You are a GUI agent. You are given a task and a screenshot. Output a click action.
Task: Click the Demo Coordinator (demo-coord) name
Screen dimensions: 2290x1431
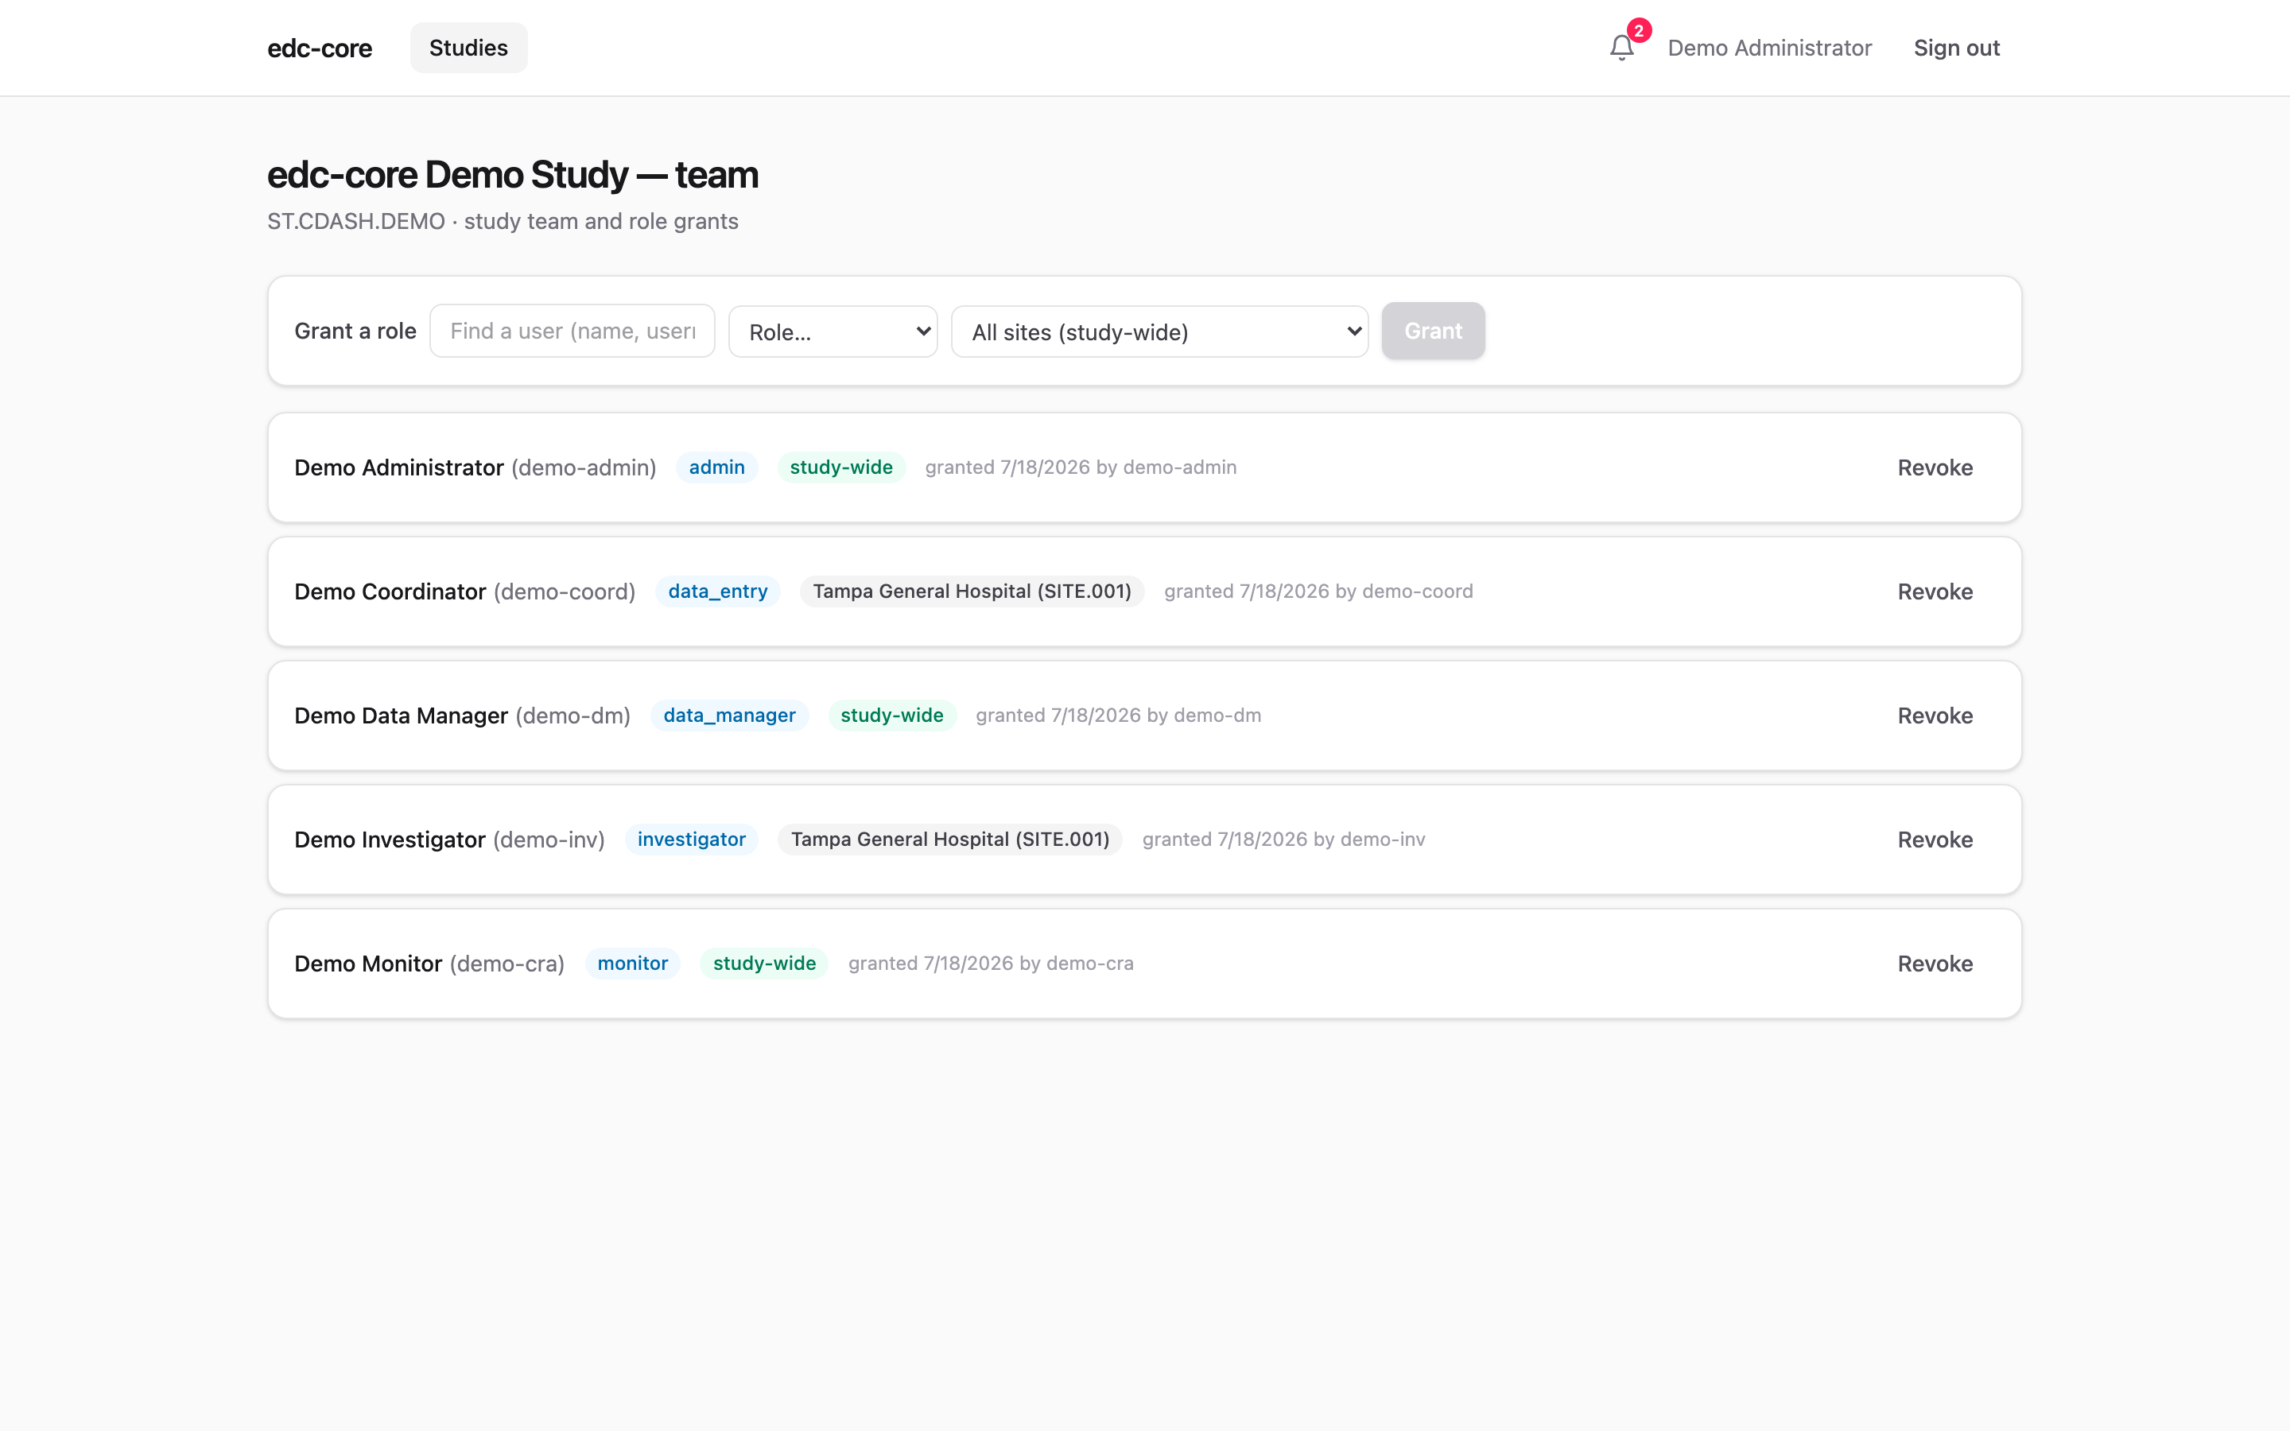coord(464,591)
